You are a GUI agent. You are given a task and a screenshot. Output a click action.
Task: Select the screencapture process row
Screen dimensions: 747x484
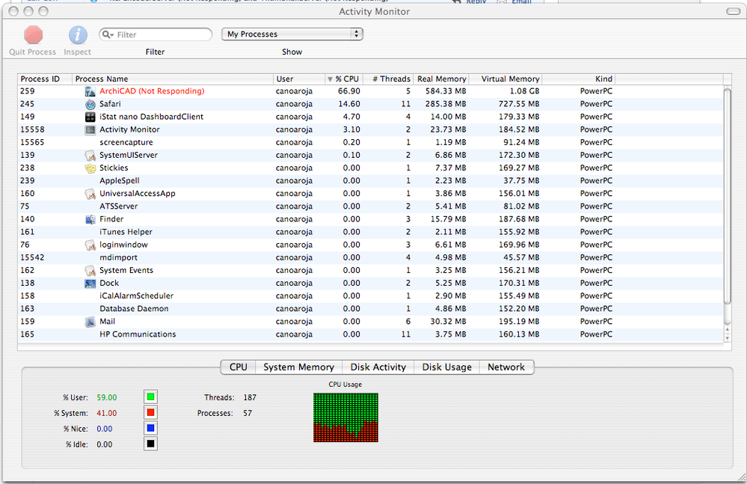tap(371, 142)
